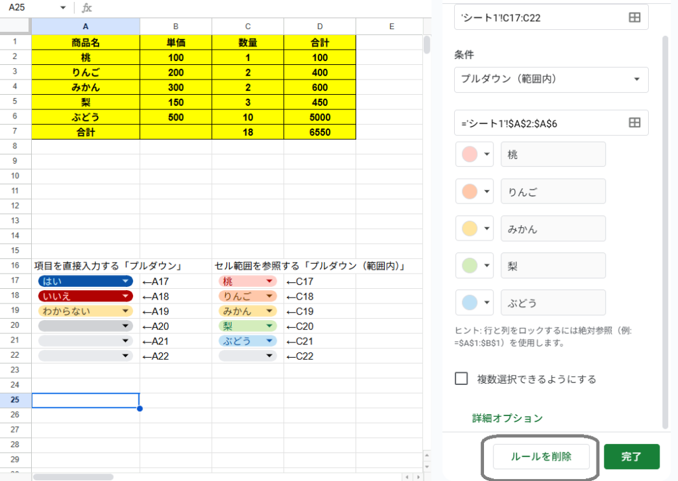Open the ぶどう dropdown chip in C21
678x481 pixels.
point(248,341)
